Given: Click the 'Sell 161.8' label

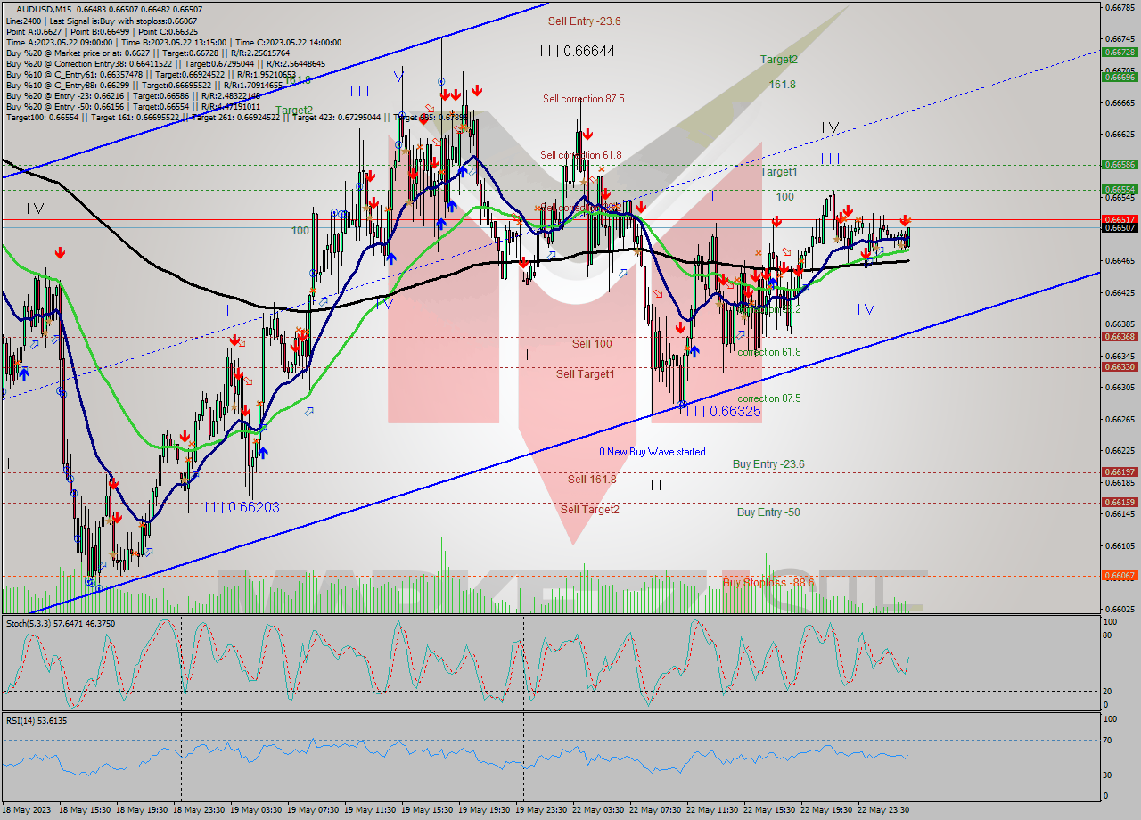Looking at the screenshot, I should tap(592, 479).
